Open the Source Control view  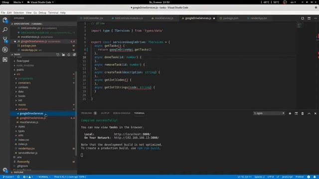(x=5, y=40)
